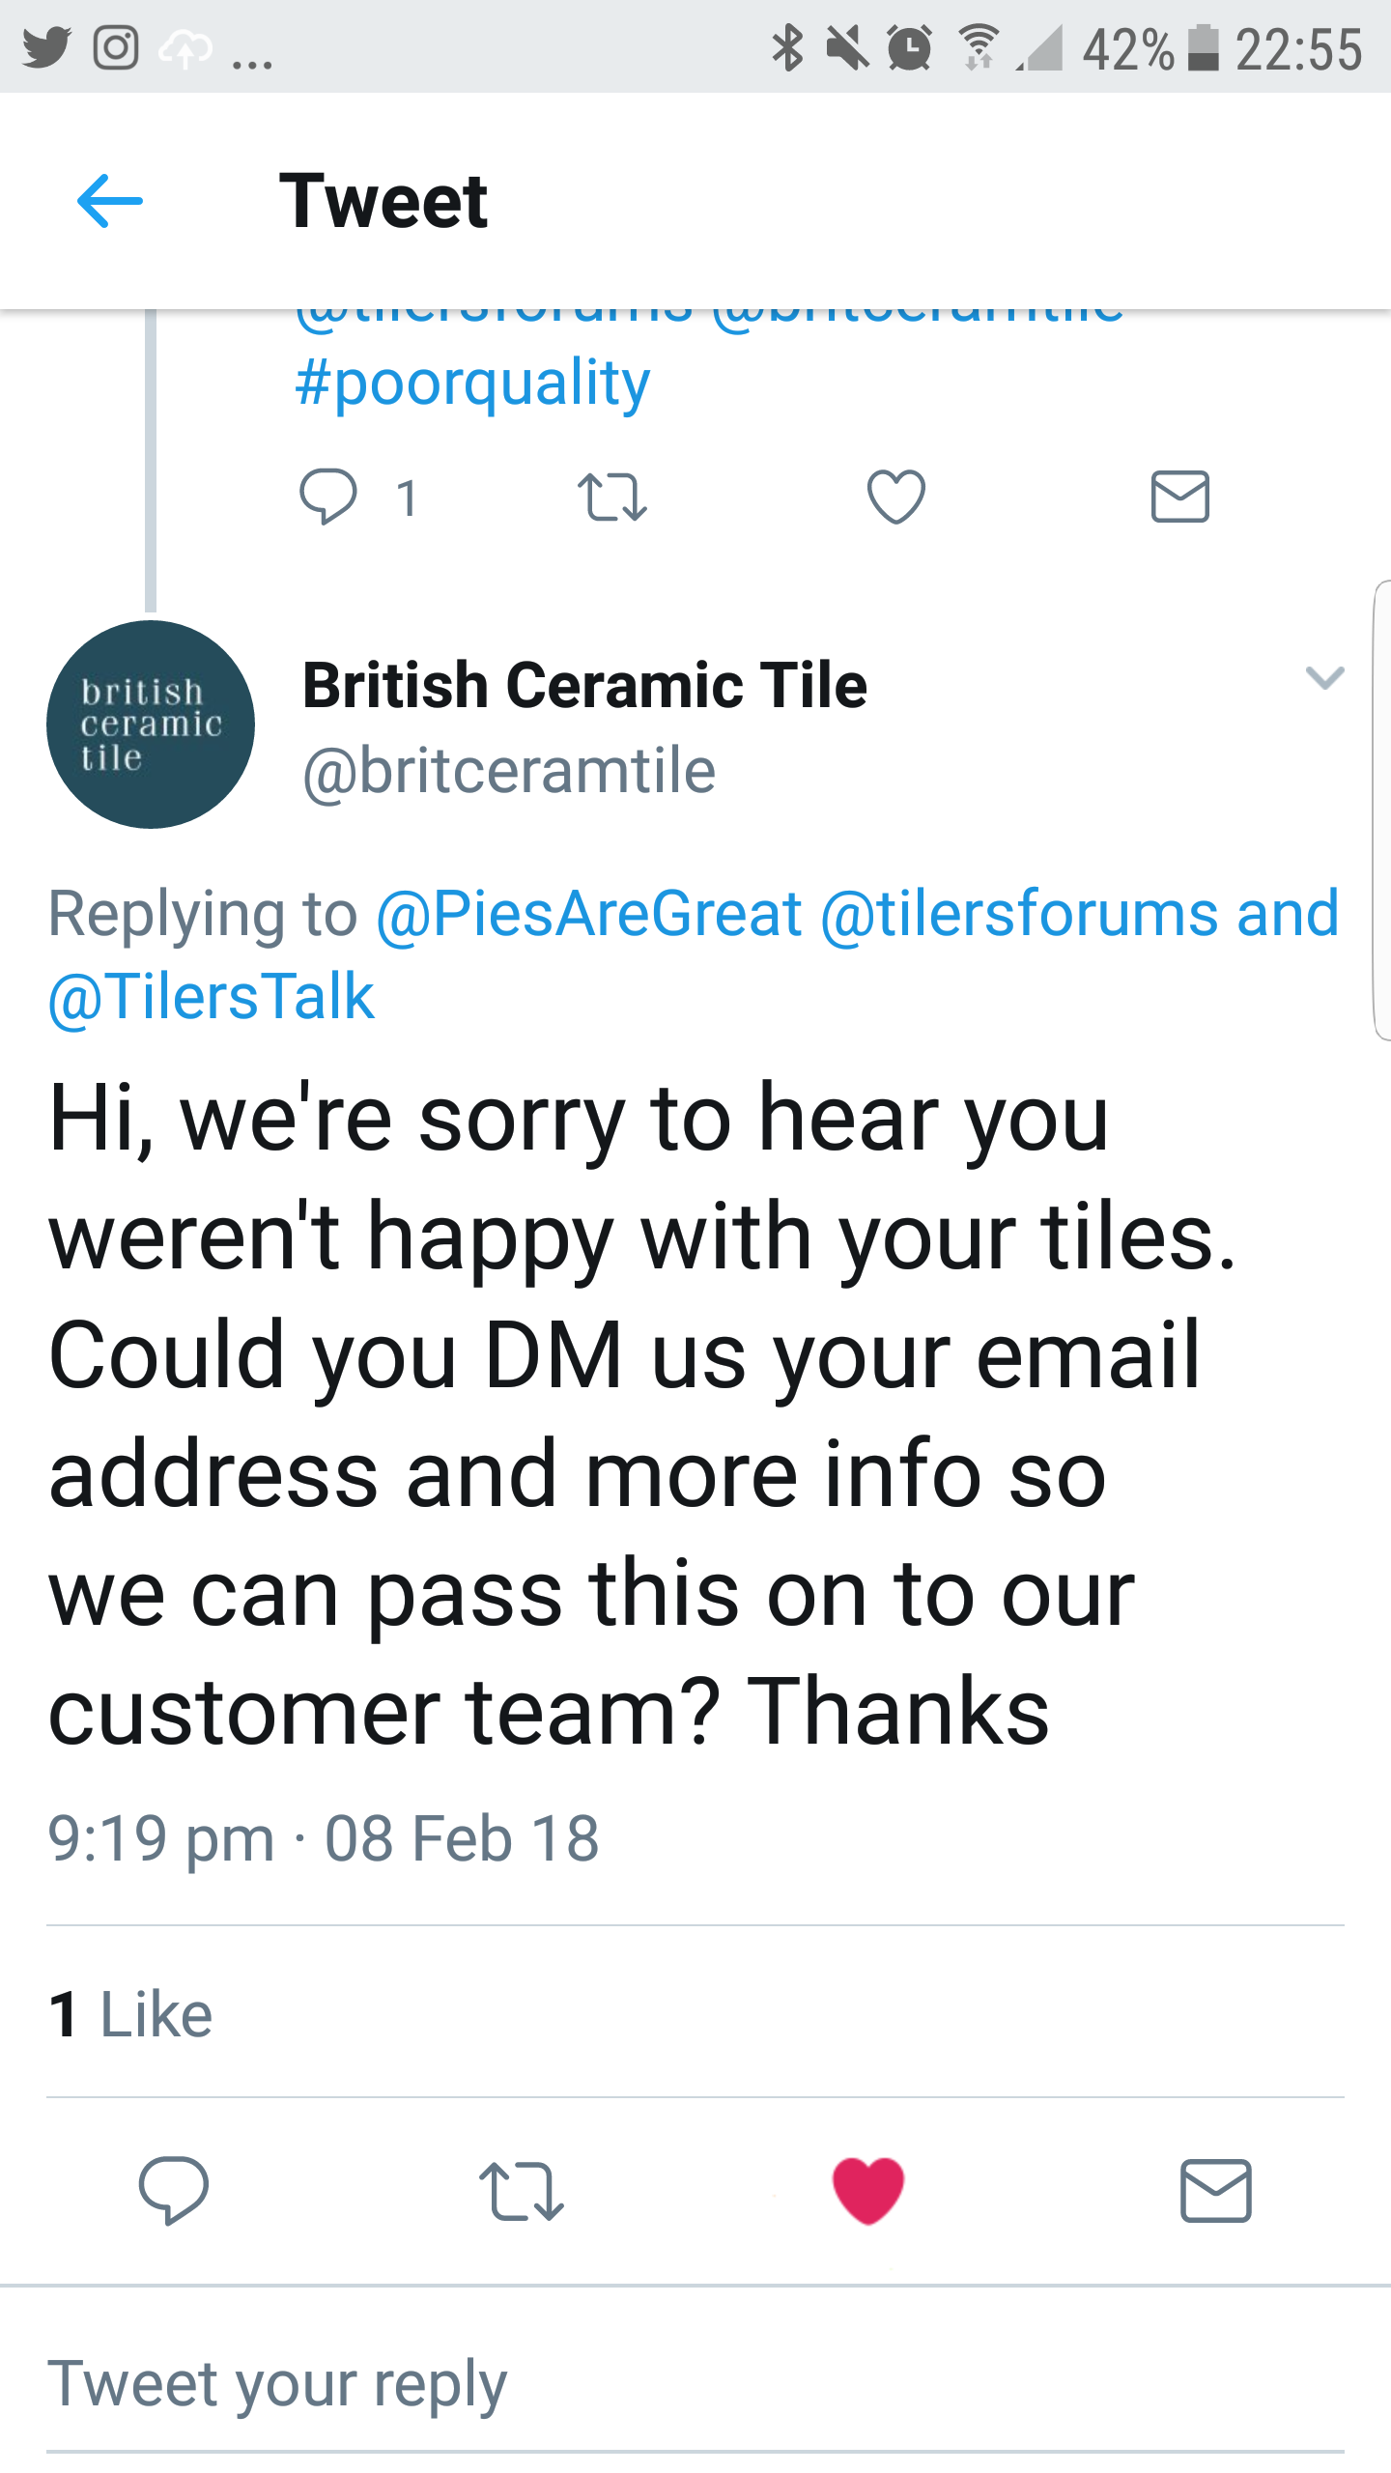Send parent tweet via envelope icon
This screenshot has height=2473, width=1391.
click(1180, 497)
